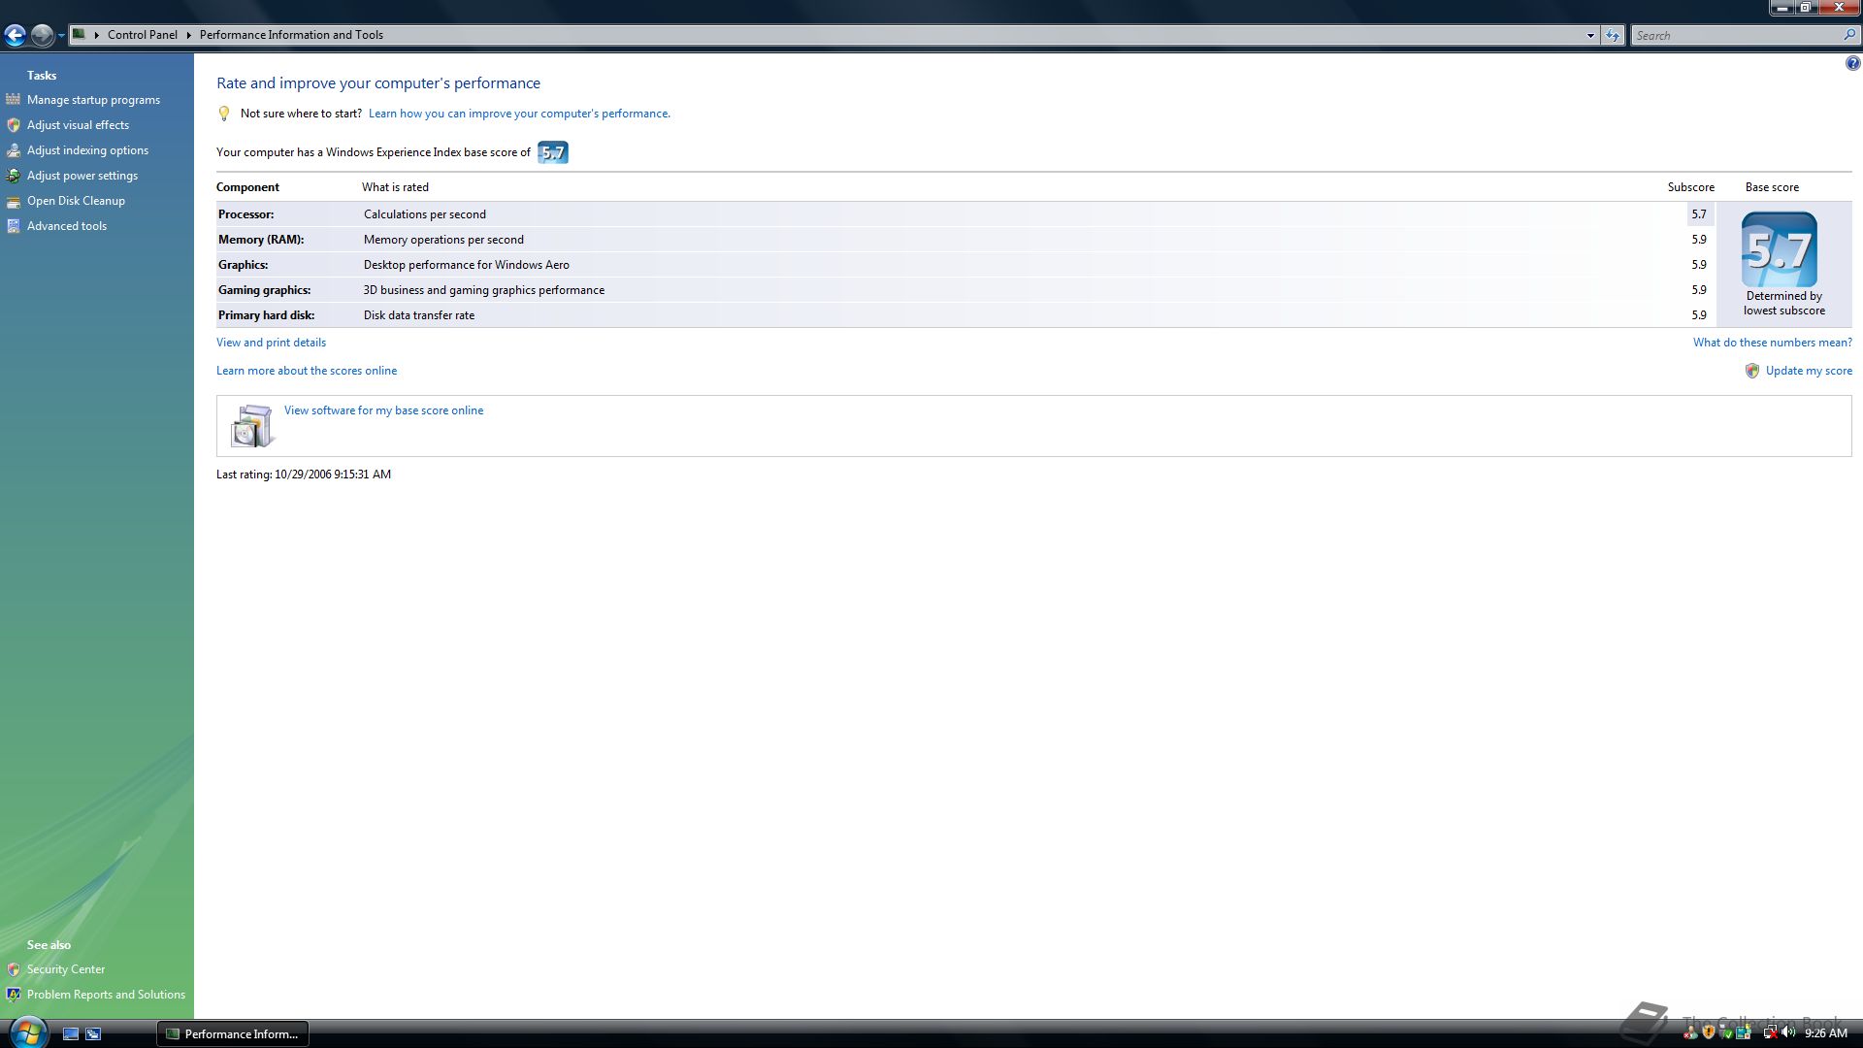Click the Open Disk Cleanup icon
Screen dimensions: 1863x1048
(x=14, y=201)
